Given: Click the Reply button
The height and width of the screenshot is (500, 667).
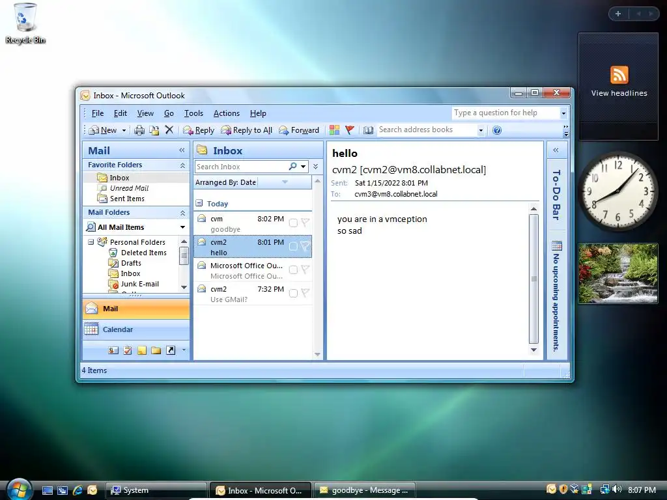Looking at the screenshot, I should 198,130.
